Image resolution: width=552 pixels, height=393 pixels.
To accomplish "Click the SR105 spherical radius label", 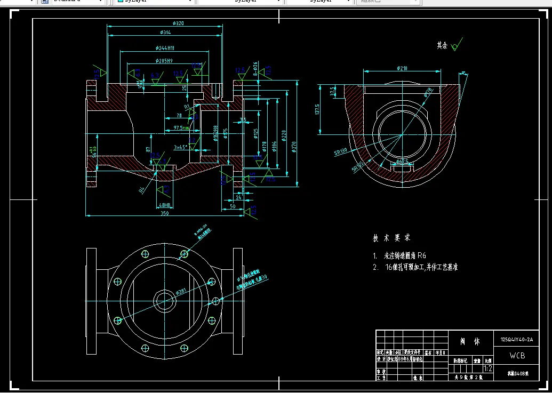I will [358, 166].
